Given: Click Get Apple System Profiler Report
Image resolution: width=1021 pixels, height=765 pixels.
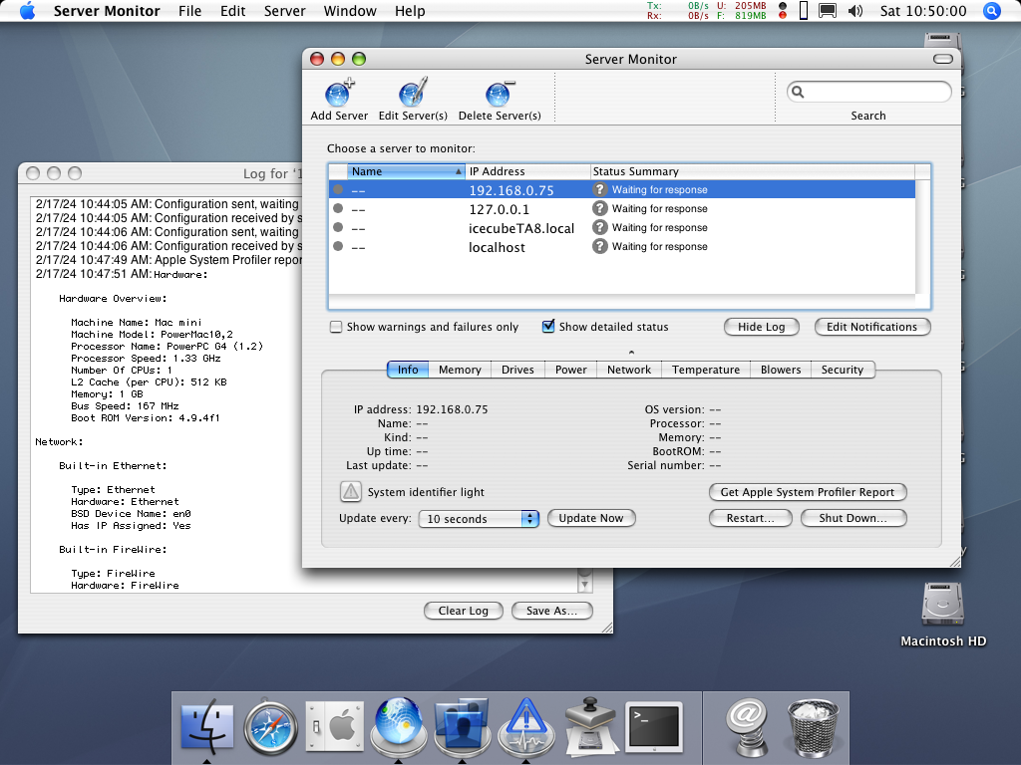Looking at the screenshot, I should [808, 492].
